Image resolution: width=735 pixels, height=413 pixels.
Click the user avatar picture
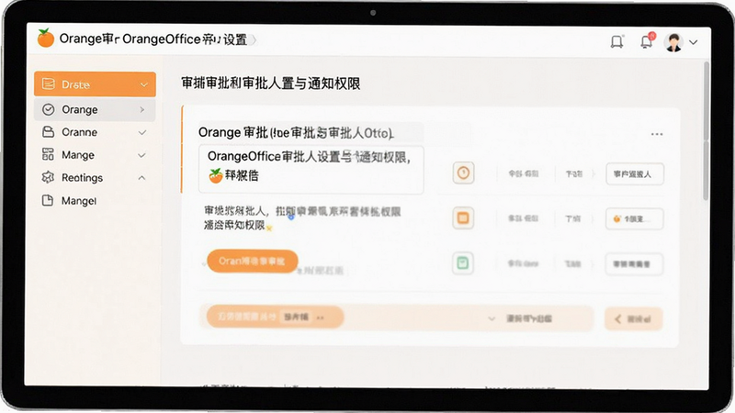click(673, 42)
